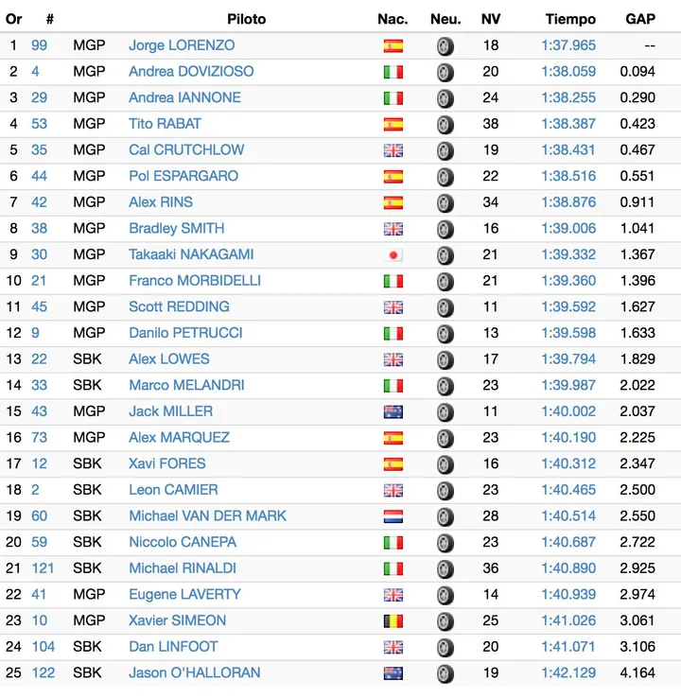The height and width of the screenshot is (698, 681).
Task: Open Franco Morbidelli's rider profile link
Action: pos(195,281)
